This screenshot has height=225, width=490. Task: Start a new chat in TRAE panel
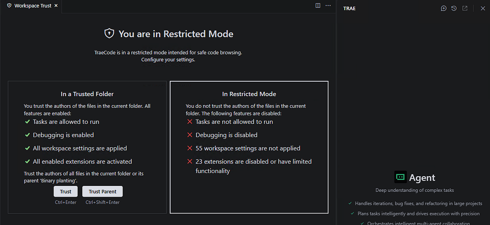(444, 8)
